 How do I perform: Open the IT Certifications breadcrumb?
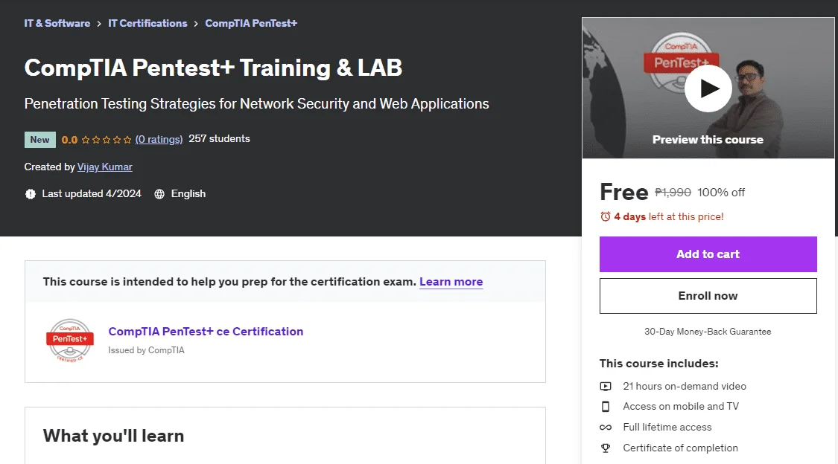point(147,24)
